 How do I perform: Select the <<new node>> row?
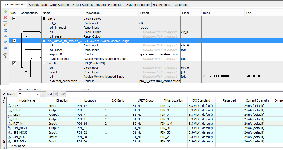(x=18, y=146)
